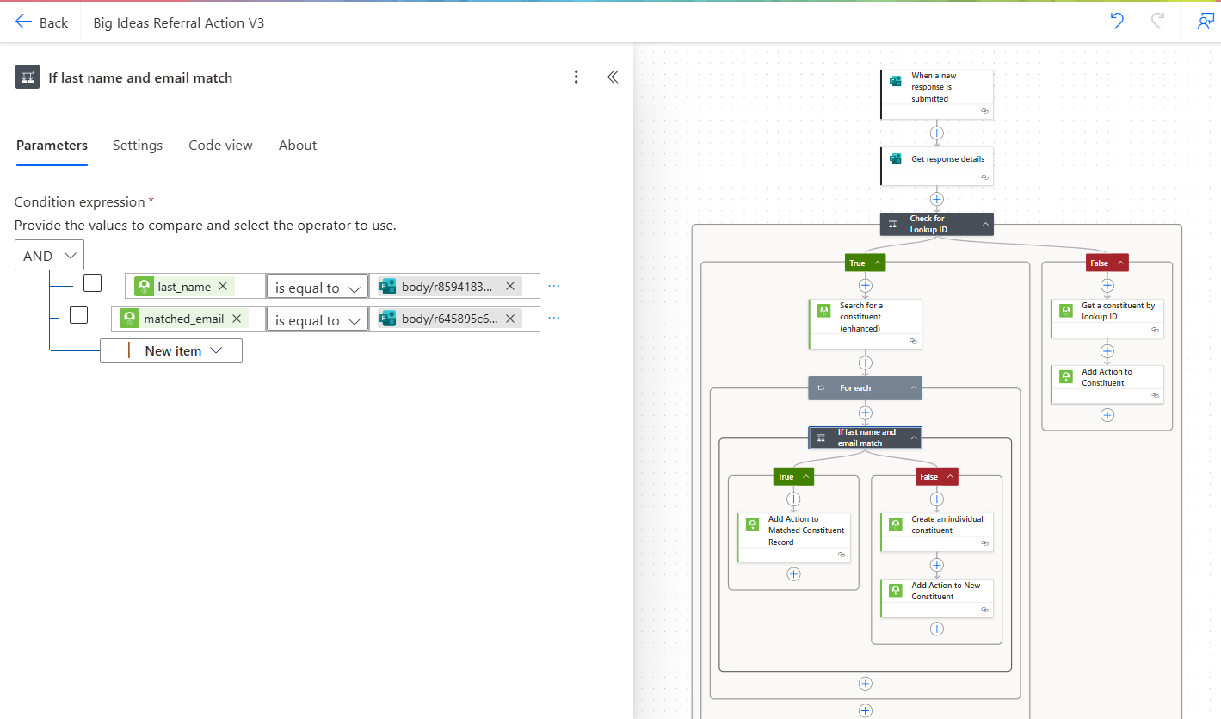
Task: Click the plus icon below Create an individual constituent
Action: pos(936,566)
